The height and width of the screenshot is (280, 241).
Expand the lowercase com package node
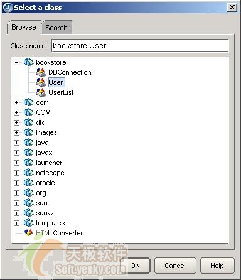(x=16, y=102)
